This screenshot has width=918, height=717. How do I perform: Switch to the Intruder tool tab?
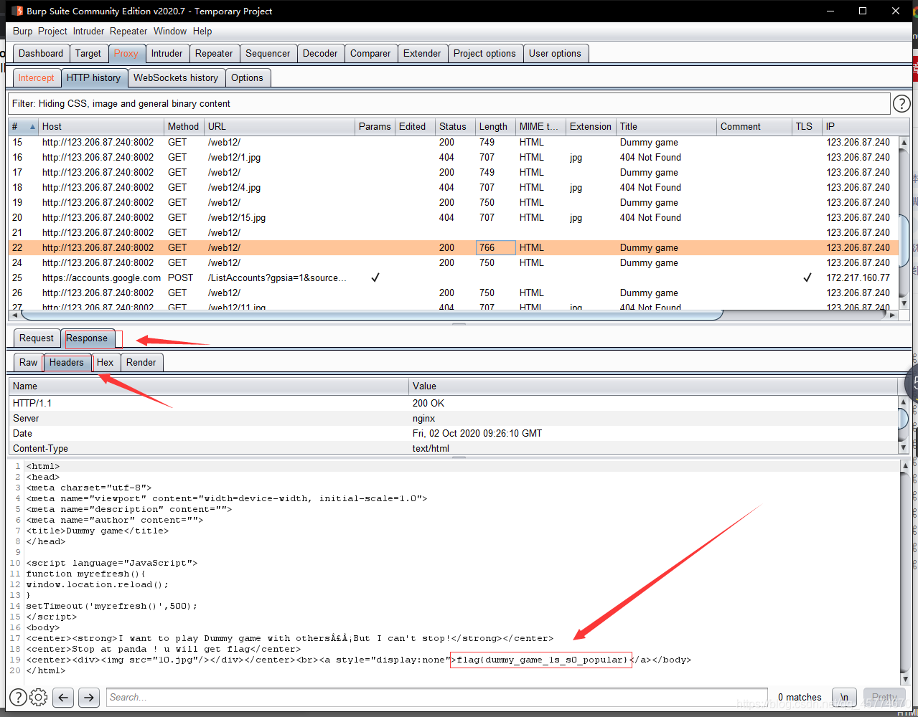pyautogui.click(x=167, y=53)
